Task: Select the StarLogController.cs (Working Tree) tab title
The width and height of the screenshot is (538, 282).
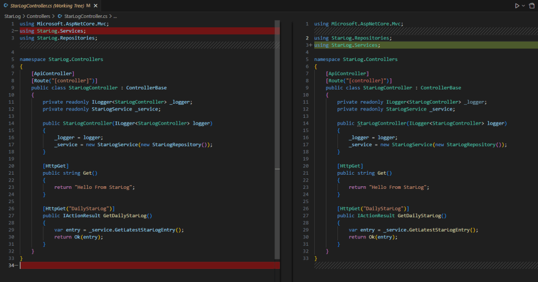Action: point(47,5)
